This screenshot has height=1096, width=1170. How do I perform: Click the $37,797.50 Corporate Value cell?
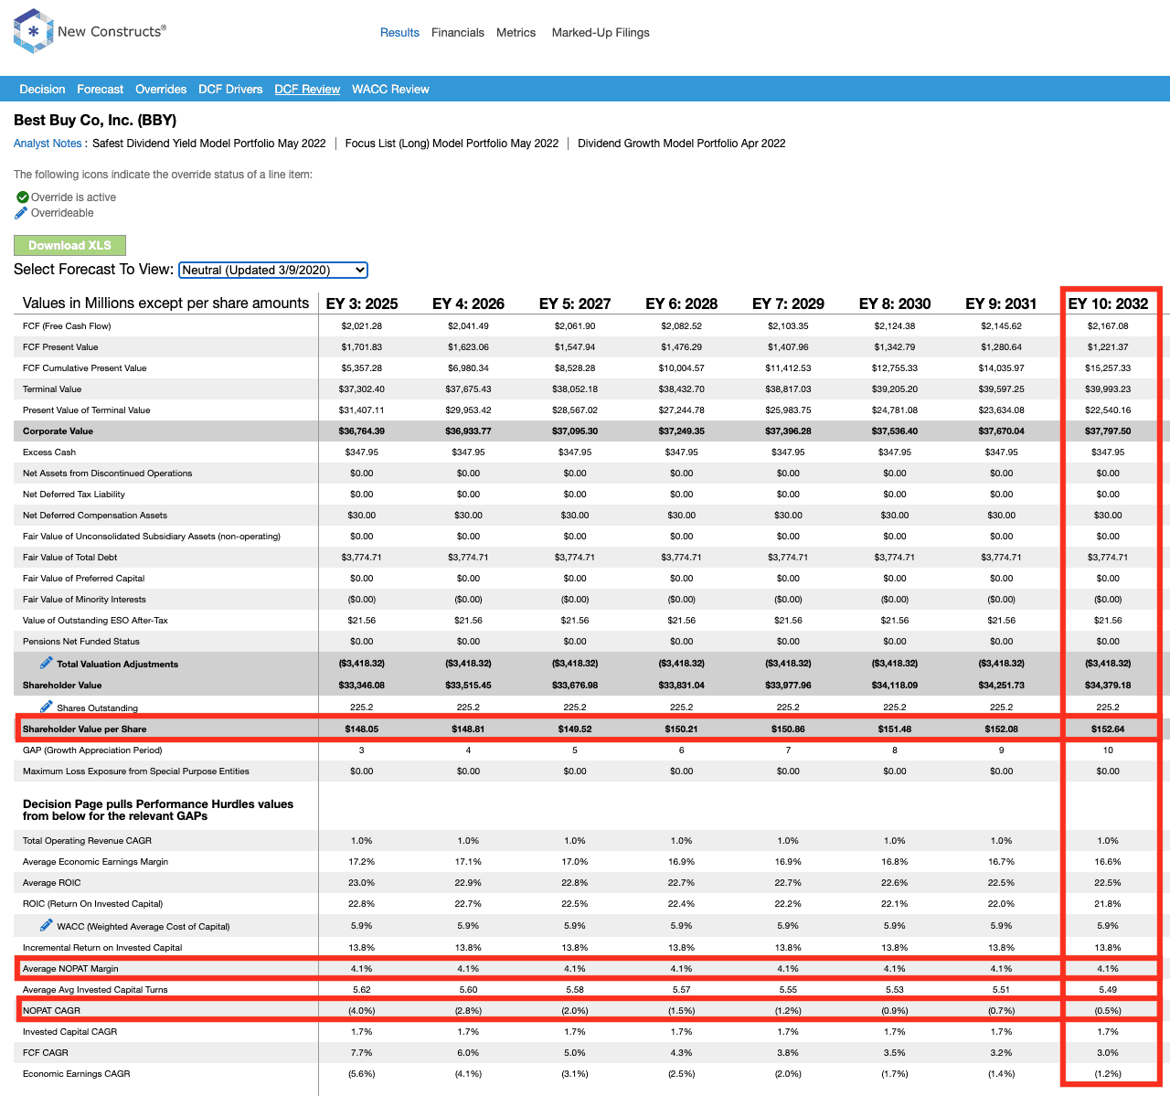1108,431
